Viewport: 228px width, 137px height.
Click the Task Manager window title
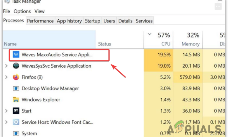click(26, 2)
